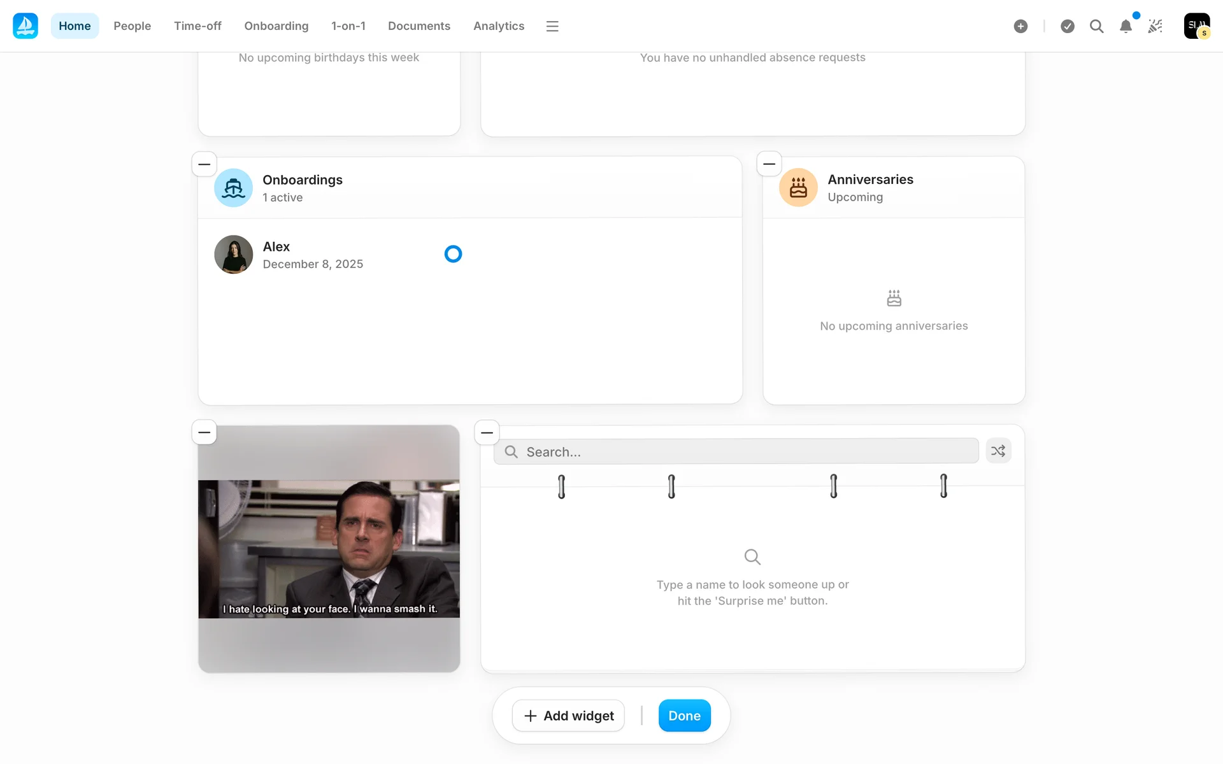
Task: Click the magnifier search icon in header
Action: 1096,26
